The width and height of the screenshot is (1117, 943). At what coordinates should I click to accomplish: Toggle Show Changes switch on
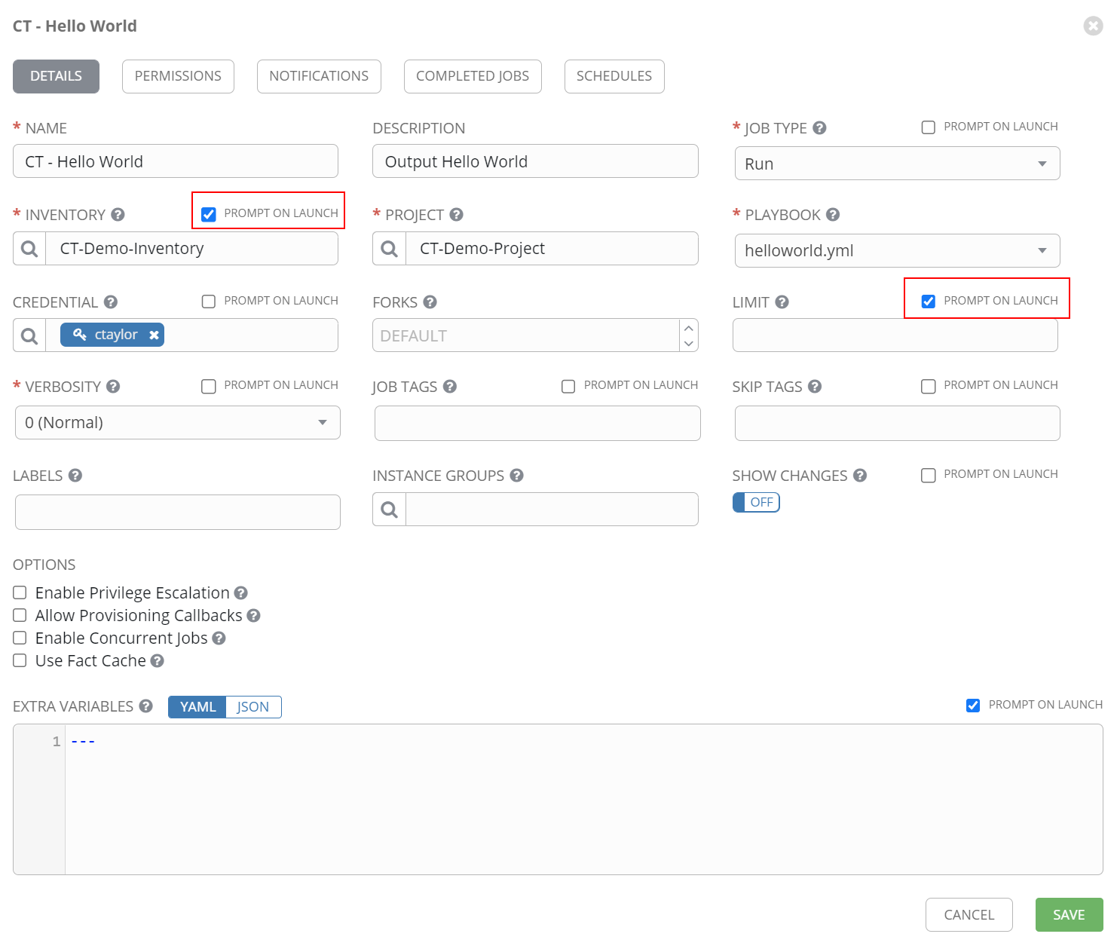click(756, 502)
